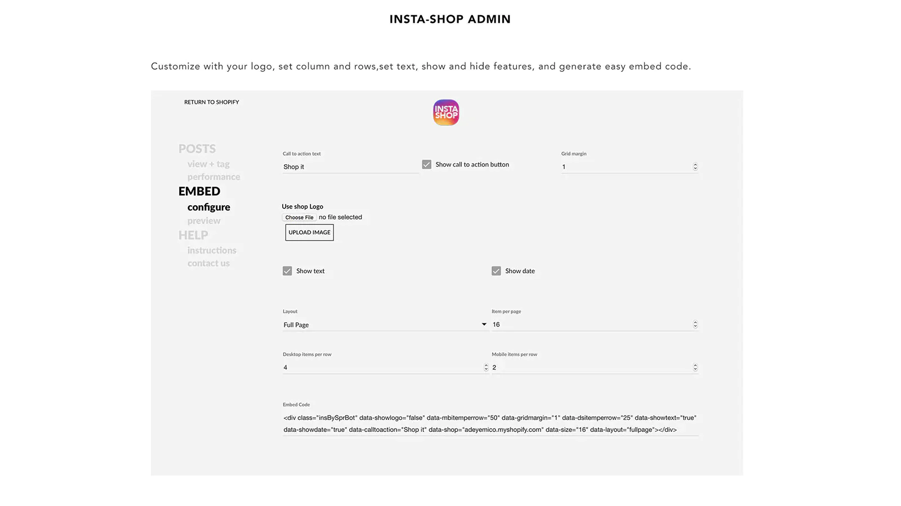Click inside the Embed Code text box

[x=490, y=423]
